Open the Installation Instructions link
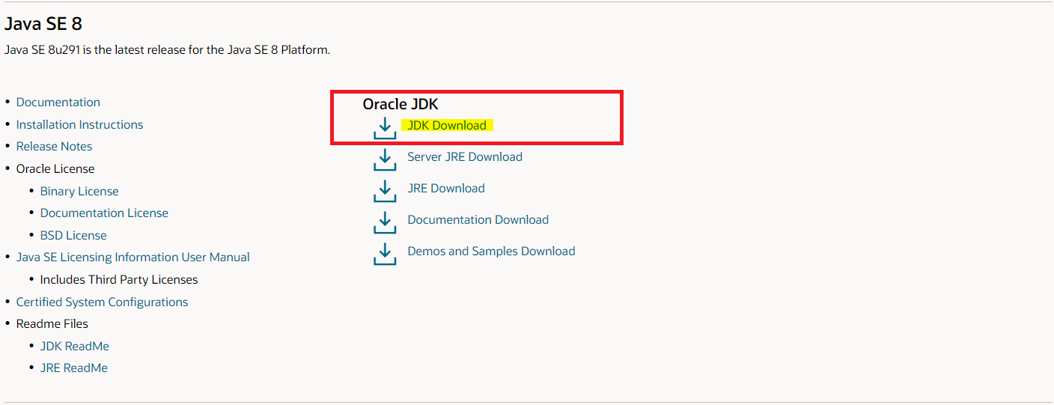The image size is (1054, 405). pos(79,124)
